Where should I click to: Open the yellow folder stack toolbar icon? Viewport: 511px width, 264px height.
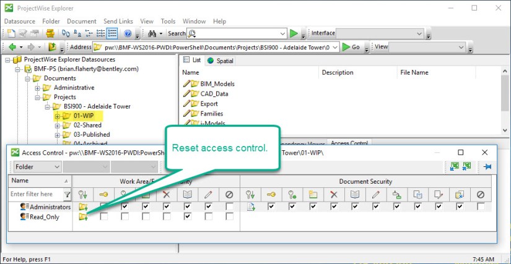click(50, 33)
